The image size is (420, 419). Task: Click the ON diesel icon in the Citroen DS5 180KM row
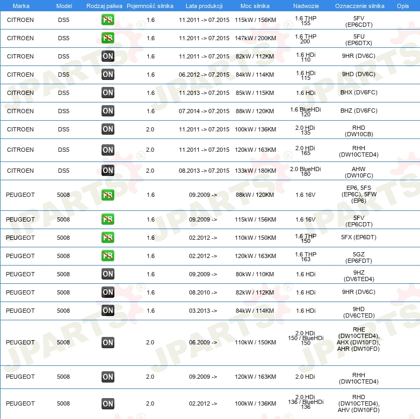pyautogui.click(x=108, y=171)
